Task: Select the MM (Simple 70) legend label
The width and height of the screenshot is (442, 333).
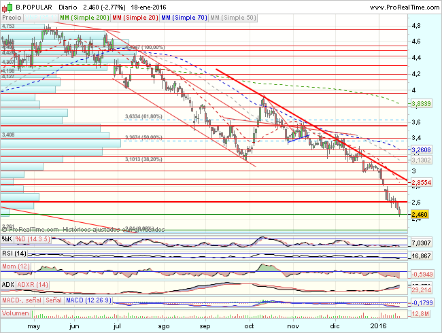Action: (184, 18)
